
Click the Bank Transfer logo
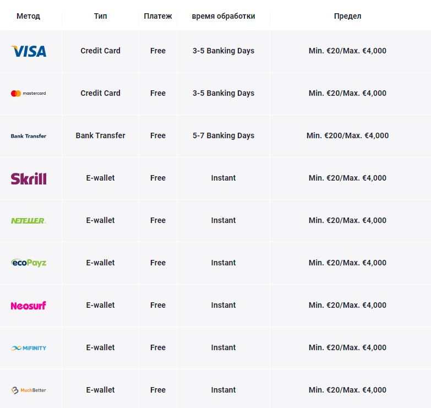click(x=29, y=136)
